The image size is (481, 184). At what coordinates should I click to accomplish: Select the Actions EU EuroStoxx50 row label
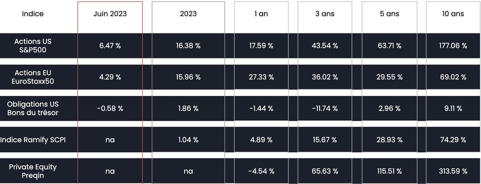pos(33,77)
